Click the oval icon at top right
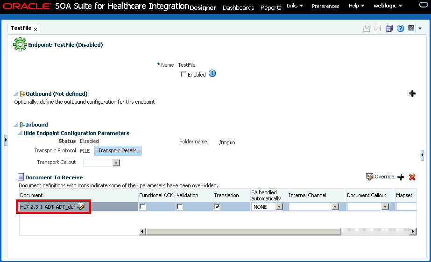 point(424,5)
